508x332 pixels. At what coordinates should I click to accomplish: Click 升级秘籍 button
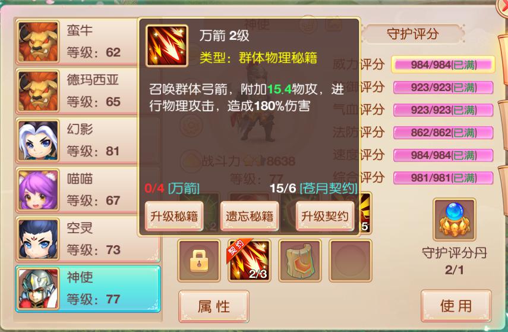[x=174, y=216]
